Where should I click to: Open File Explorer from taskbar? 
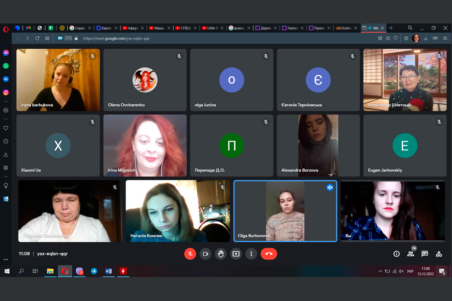[50, 271]
